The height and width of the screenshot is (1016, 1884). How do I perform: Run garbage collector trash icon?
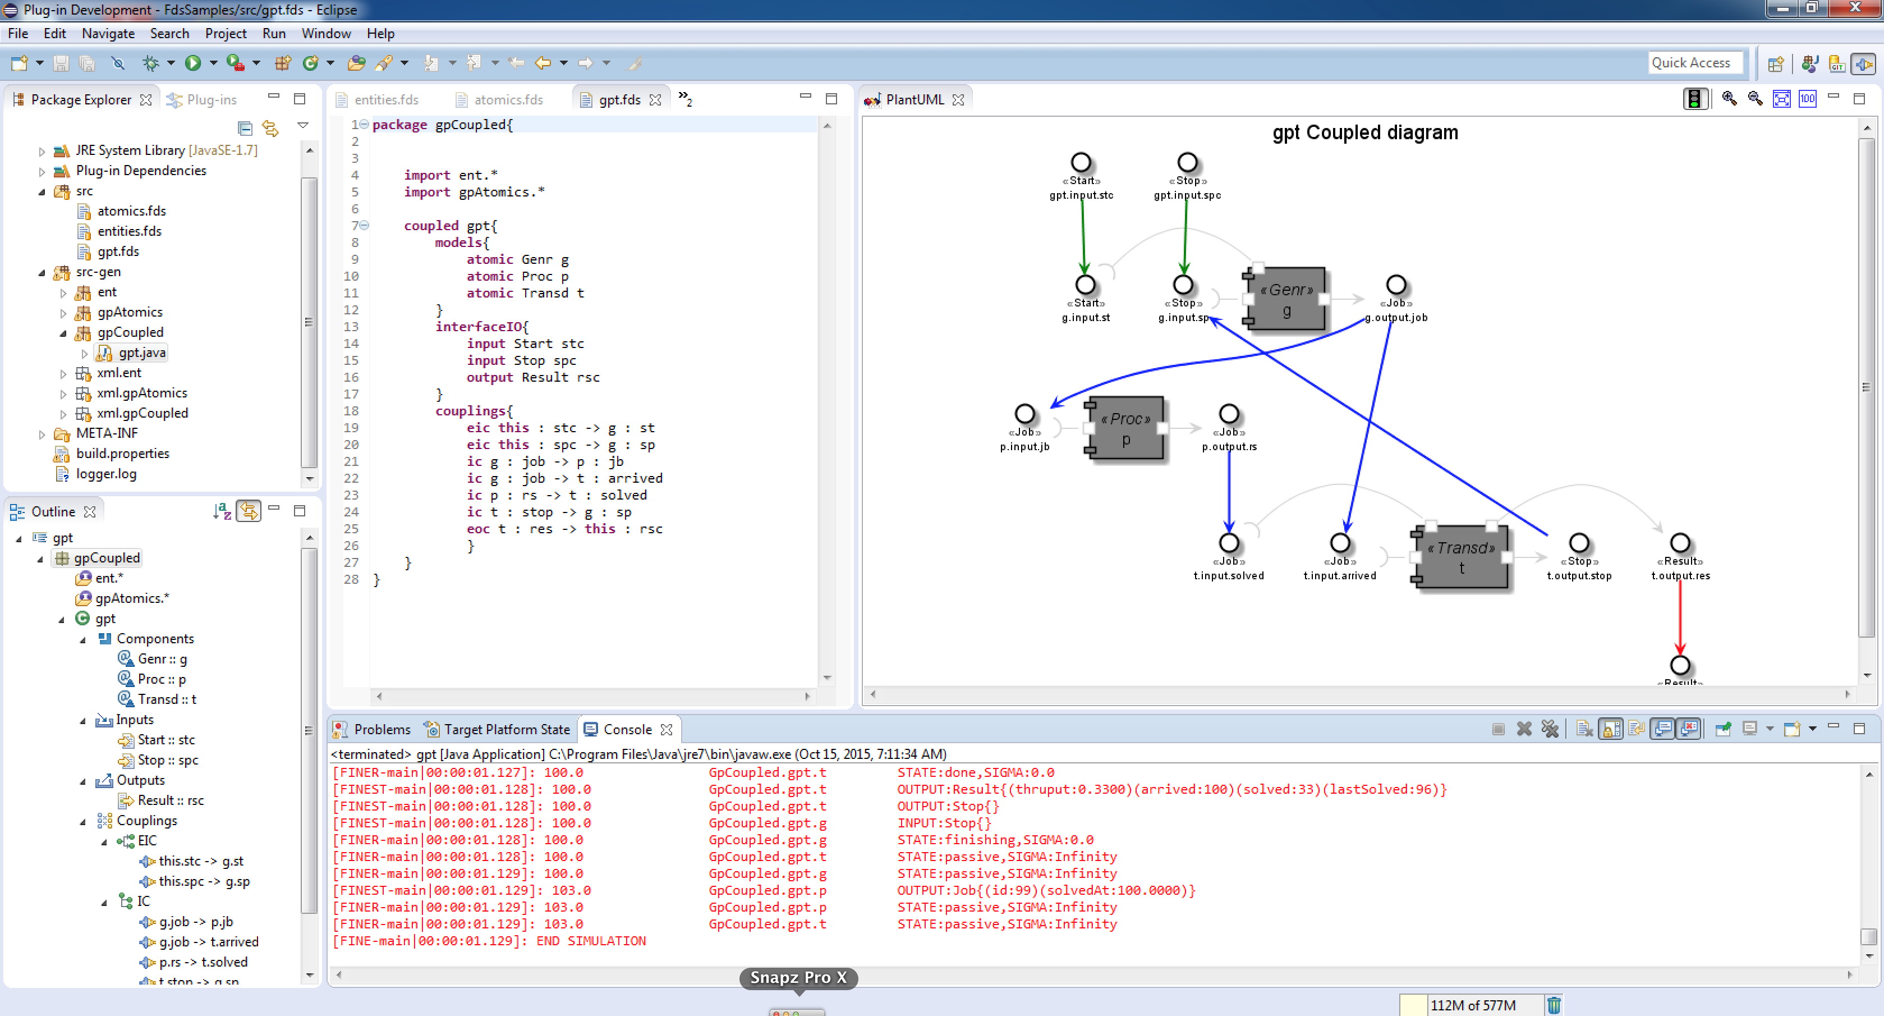click(x=1554, y=1006)
